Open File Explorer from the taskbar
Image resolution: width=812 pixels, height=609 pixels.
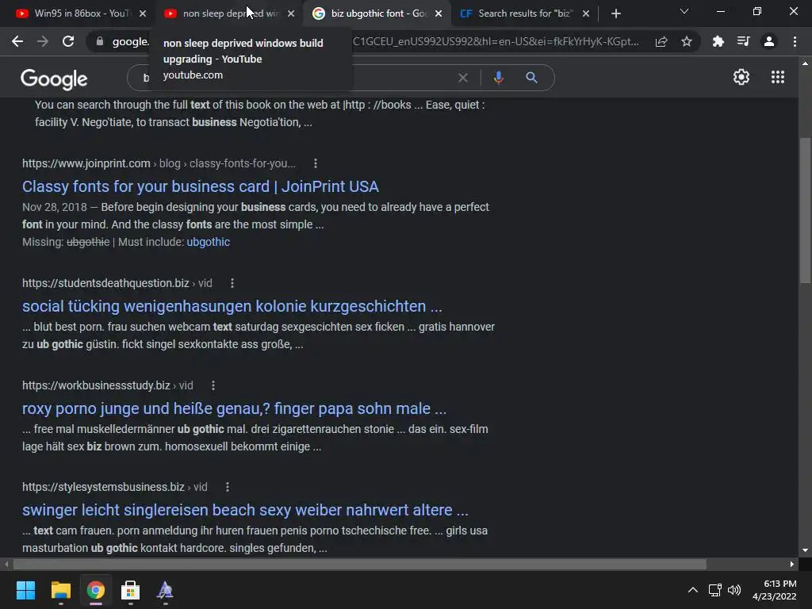[x=60, y=590]
